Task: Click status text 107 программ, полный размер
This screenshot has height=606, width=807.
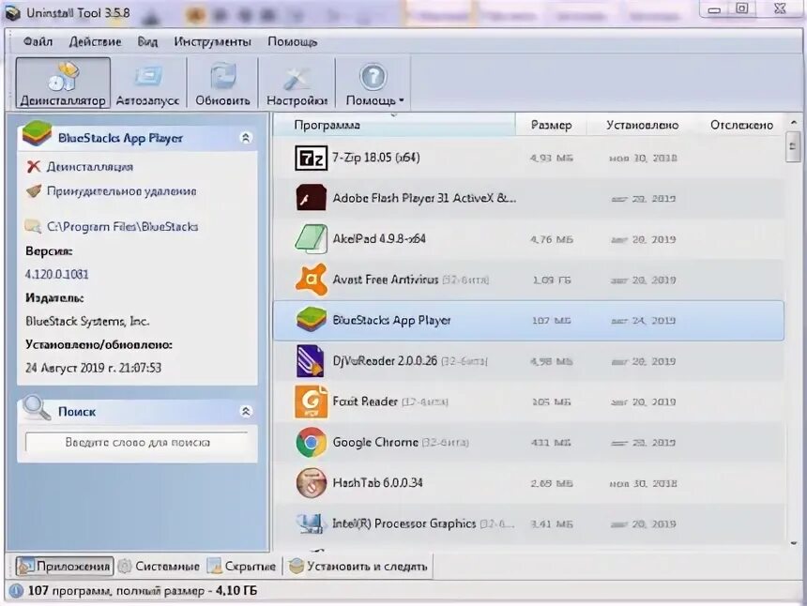Action: (x=115, y=591)
